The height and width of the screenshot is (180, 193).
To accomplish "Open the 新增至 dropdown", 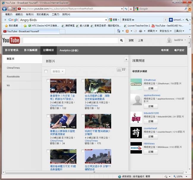I will click(58, 71).
